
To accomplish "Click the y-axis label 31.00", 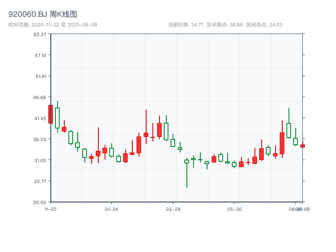I will click(40, 160).
